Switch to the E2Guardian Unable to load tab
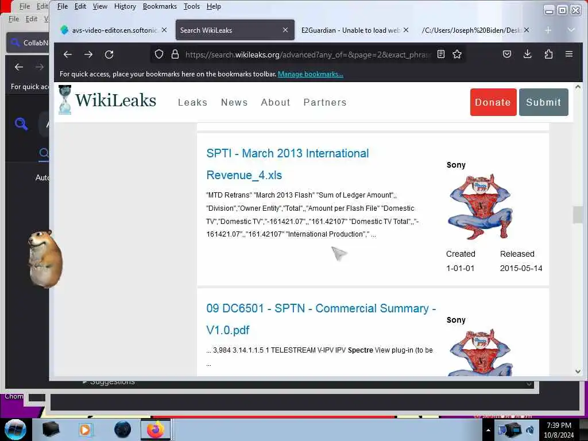The image size is (588, 441). (351, 30)
